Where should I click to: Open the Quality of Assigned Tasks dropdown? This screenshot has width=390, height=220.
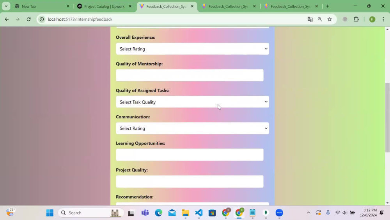[x=192, y=102]
